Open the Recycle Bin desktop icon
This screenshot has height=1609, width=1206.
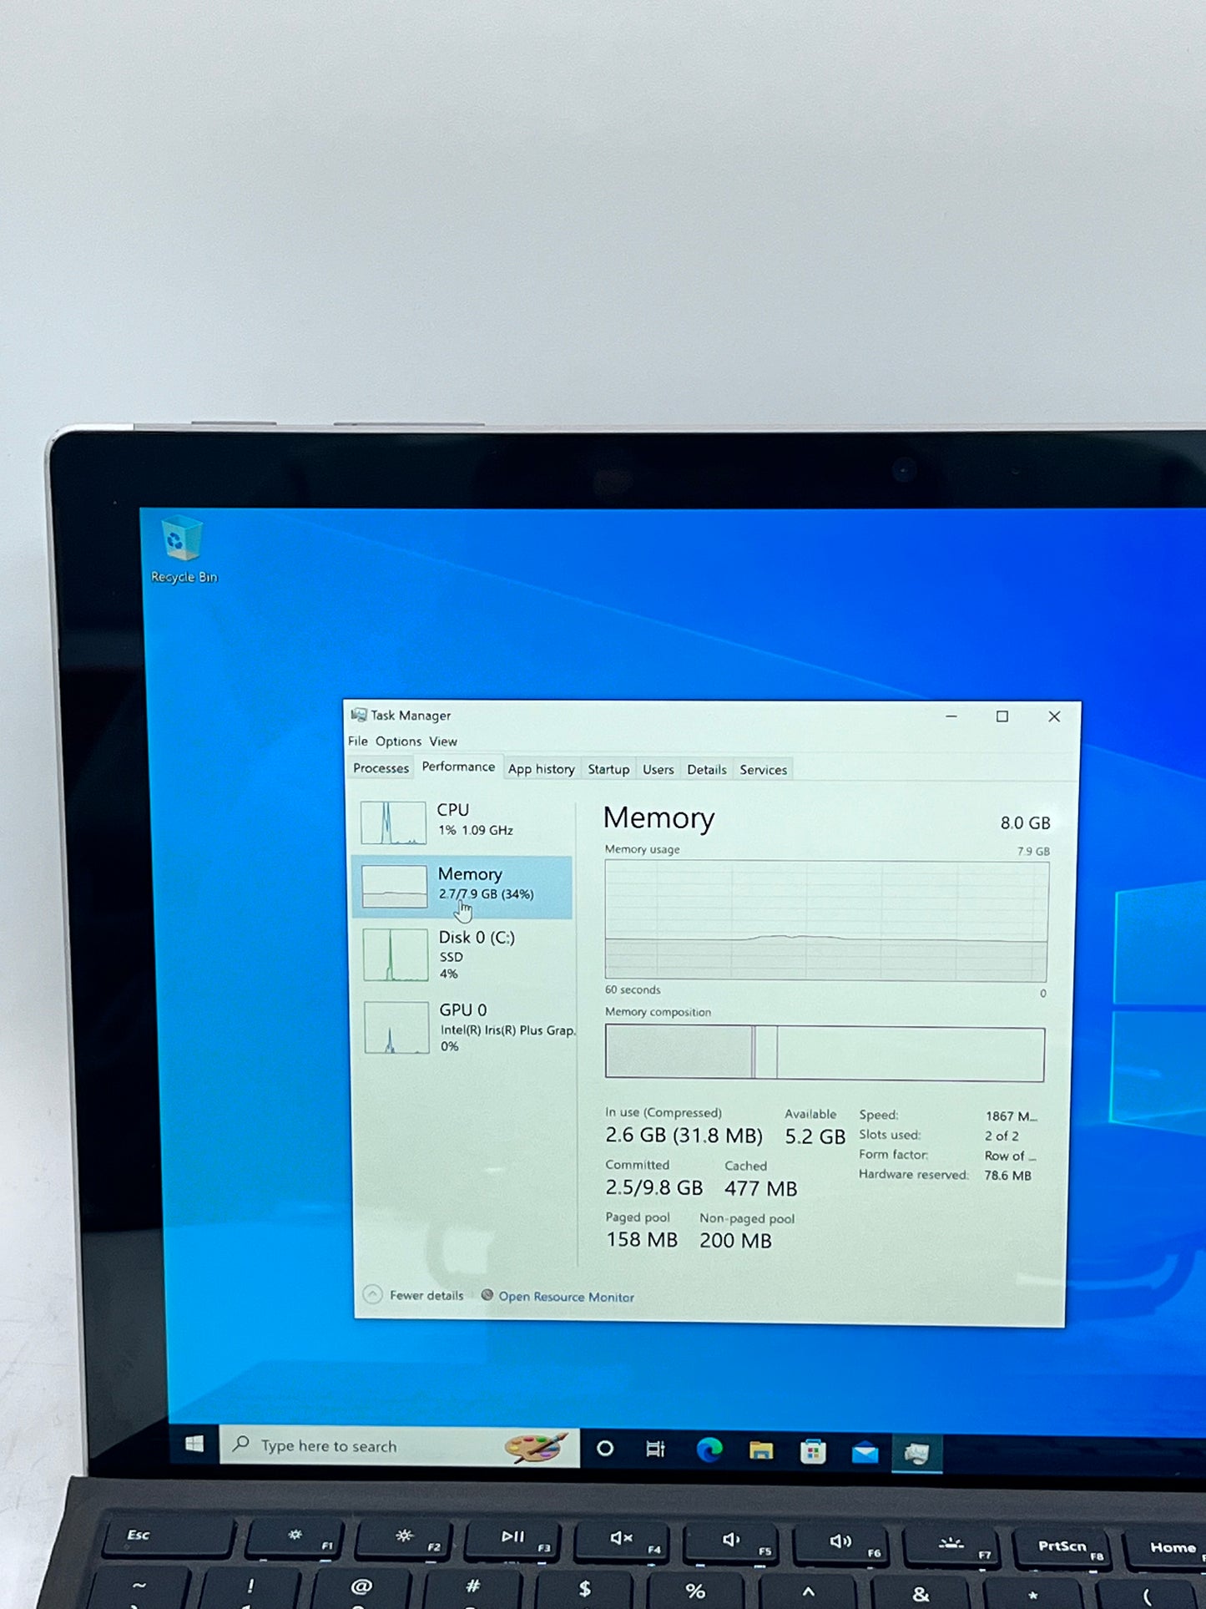click(183, 549)
